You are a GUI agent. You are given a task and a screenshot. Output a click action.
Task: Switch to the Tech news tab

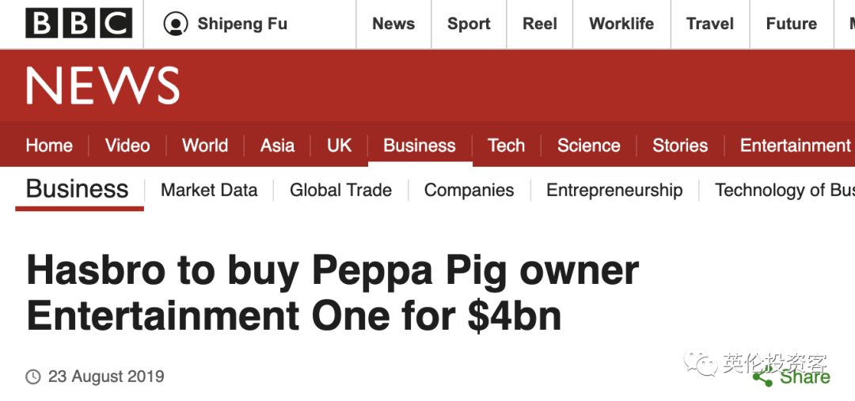click(506, 146)
